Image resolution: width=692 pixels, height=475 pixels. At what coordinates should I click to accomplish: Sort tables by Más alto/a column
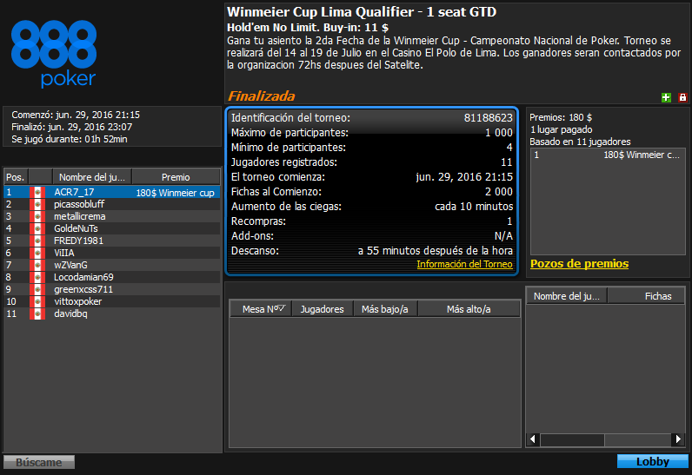[x=469, y=309]
